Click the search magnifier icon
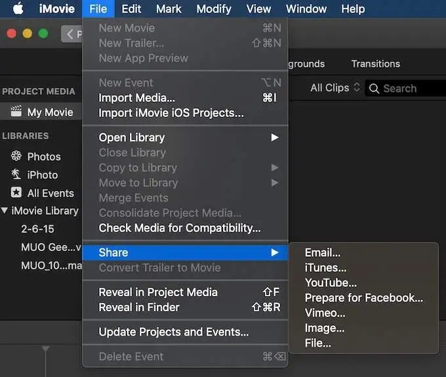446x377 pixels. pos(374,89)
